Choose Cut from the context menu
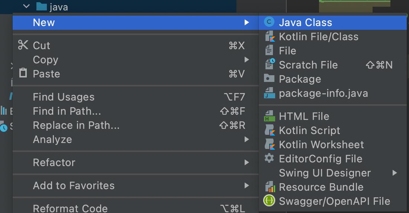 [x=136, y=45]
